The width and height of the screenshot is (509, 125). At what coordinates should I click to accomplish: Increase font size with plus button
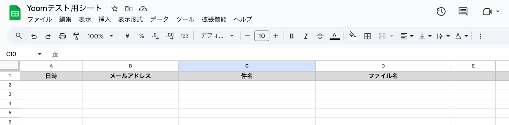coord(276,36)
